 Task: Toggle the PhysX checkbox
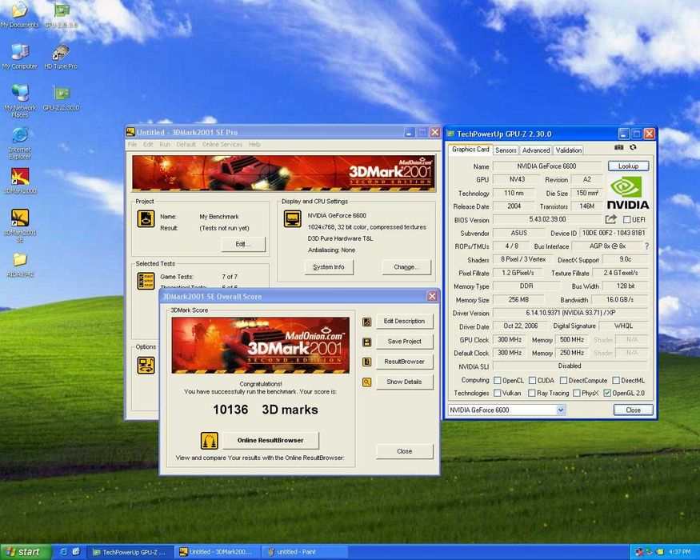[x=576, y=393]
